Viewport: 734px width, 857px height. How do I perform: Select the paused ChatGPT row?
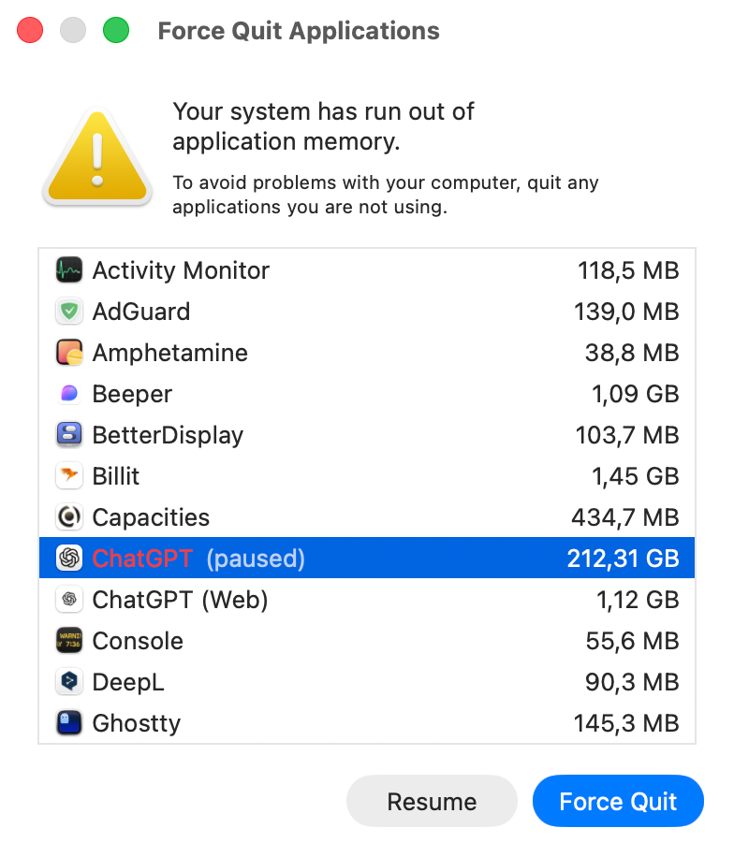(365, 559)
